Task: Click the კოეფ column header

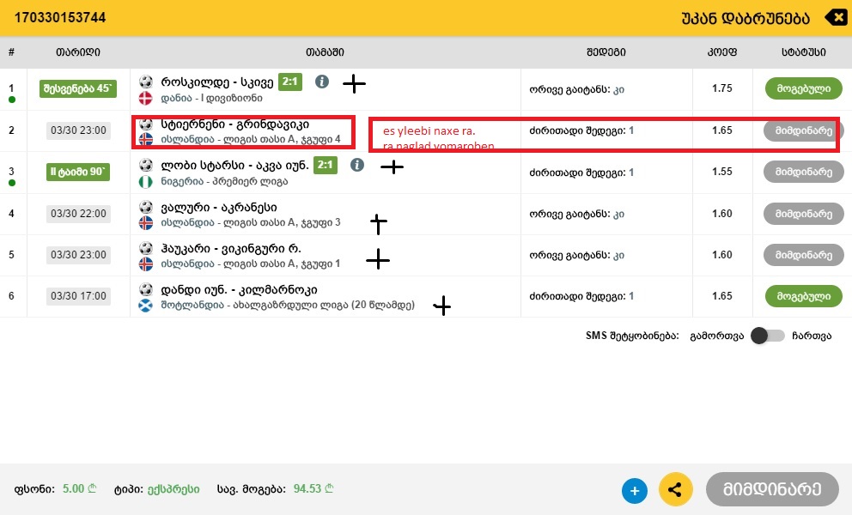Action: pos(722,52)
